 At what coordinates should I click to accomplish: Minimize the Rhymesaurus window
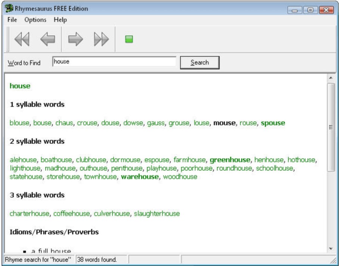tap(295, 10)
